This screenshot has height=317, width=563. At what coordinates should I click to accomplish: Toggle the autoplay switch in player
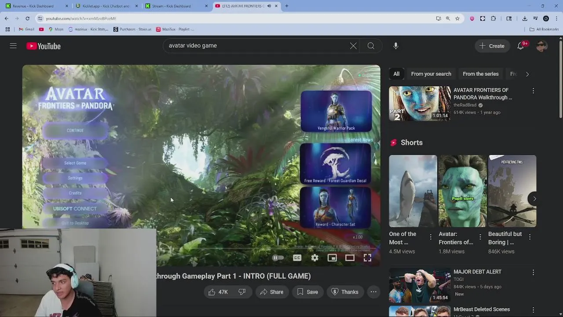click(278, 258)
